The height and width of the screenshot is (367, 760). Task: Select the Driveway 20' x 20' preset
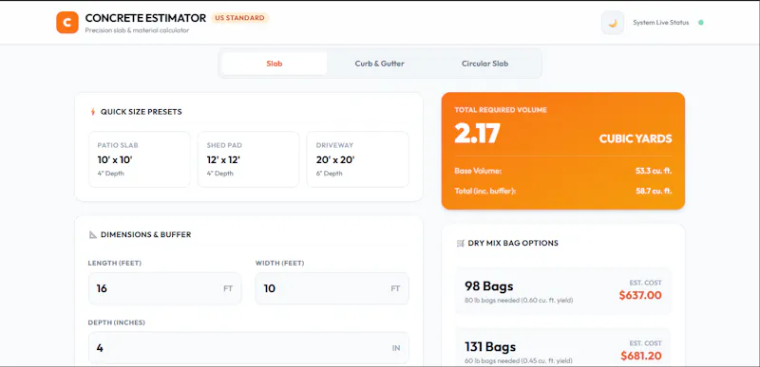(358, 159)
